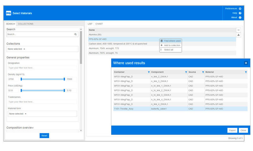This screenshot has height=151, width=253.
Task: Click the search magnifier icon
Action: pyautogui.click(x=76, y=34)
